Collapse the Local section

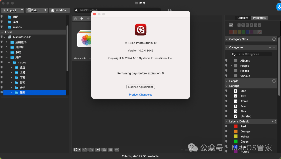[2, 32]
